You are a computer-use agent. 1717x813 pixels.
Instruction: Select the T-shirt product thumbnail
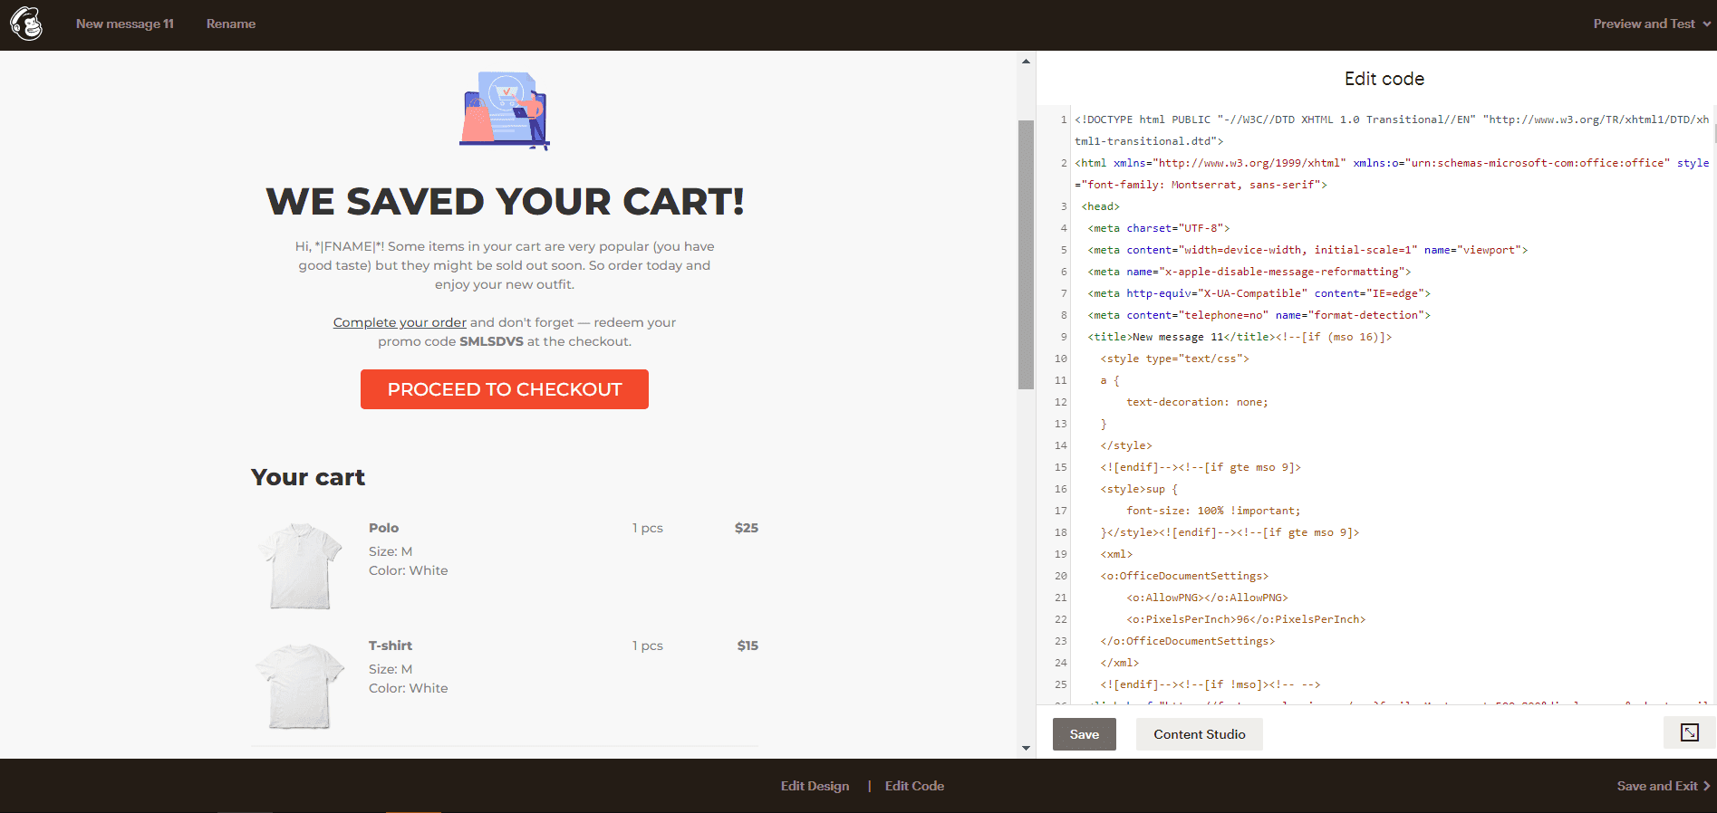coord(300,685)
